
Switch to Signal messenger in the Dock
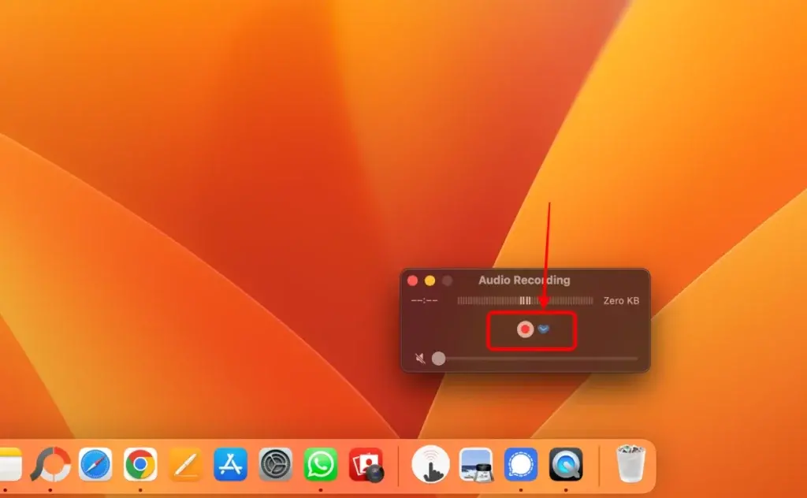521,464
